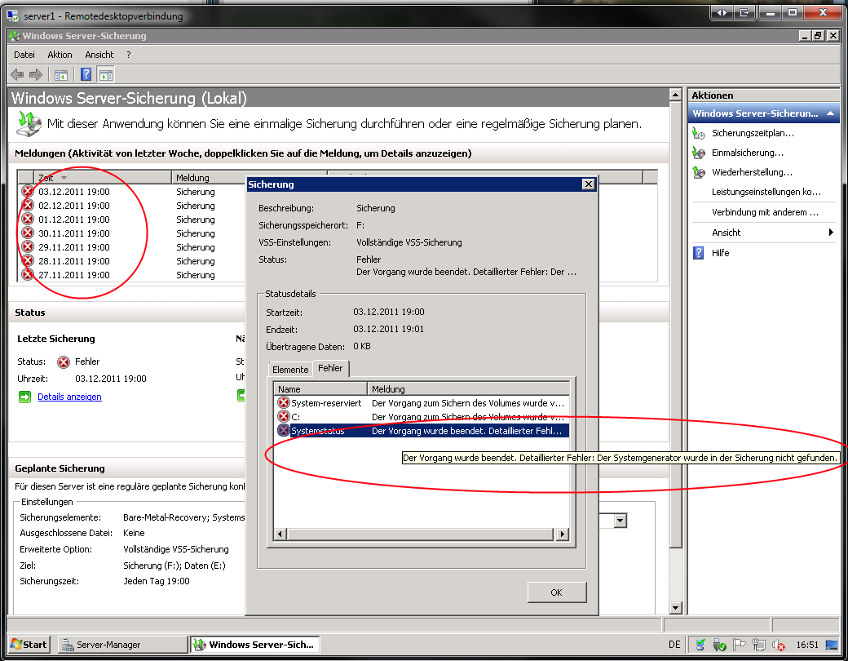Click the Hilfe icon in Aktionen pane
Screen dimensions: 848x661
pos(699,253)
